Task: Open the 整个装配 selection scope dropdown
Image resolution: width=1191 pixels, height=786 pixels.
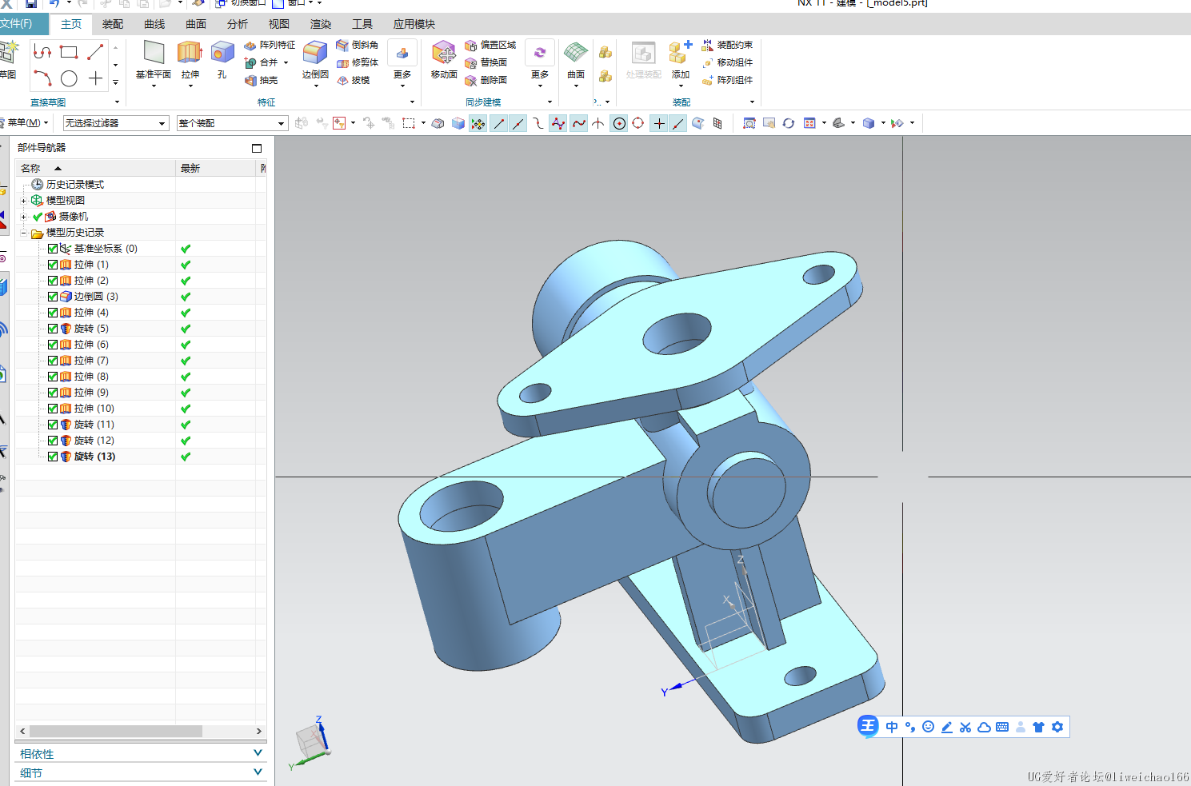Action: click(232, 123)
